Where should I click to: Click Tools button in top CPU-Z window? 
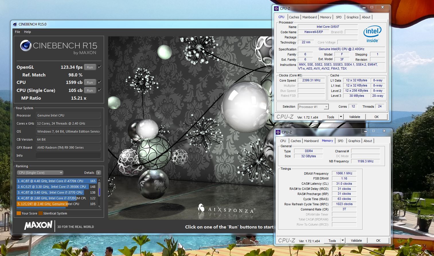[x=331, y=117]
